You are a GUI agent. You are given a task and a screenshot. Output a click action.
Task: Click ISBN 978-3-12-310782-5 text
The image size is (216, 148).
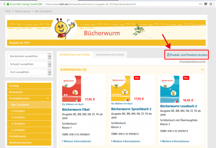(125, 134)
